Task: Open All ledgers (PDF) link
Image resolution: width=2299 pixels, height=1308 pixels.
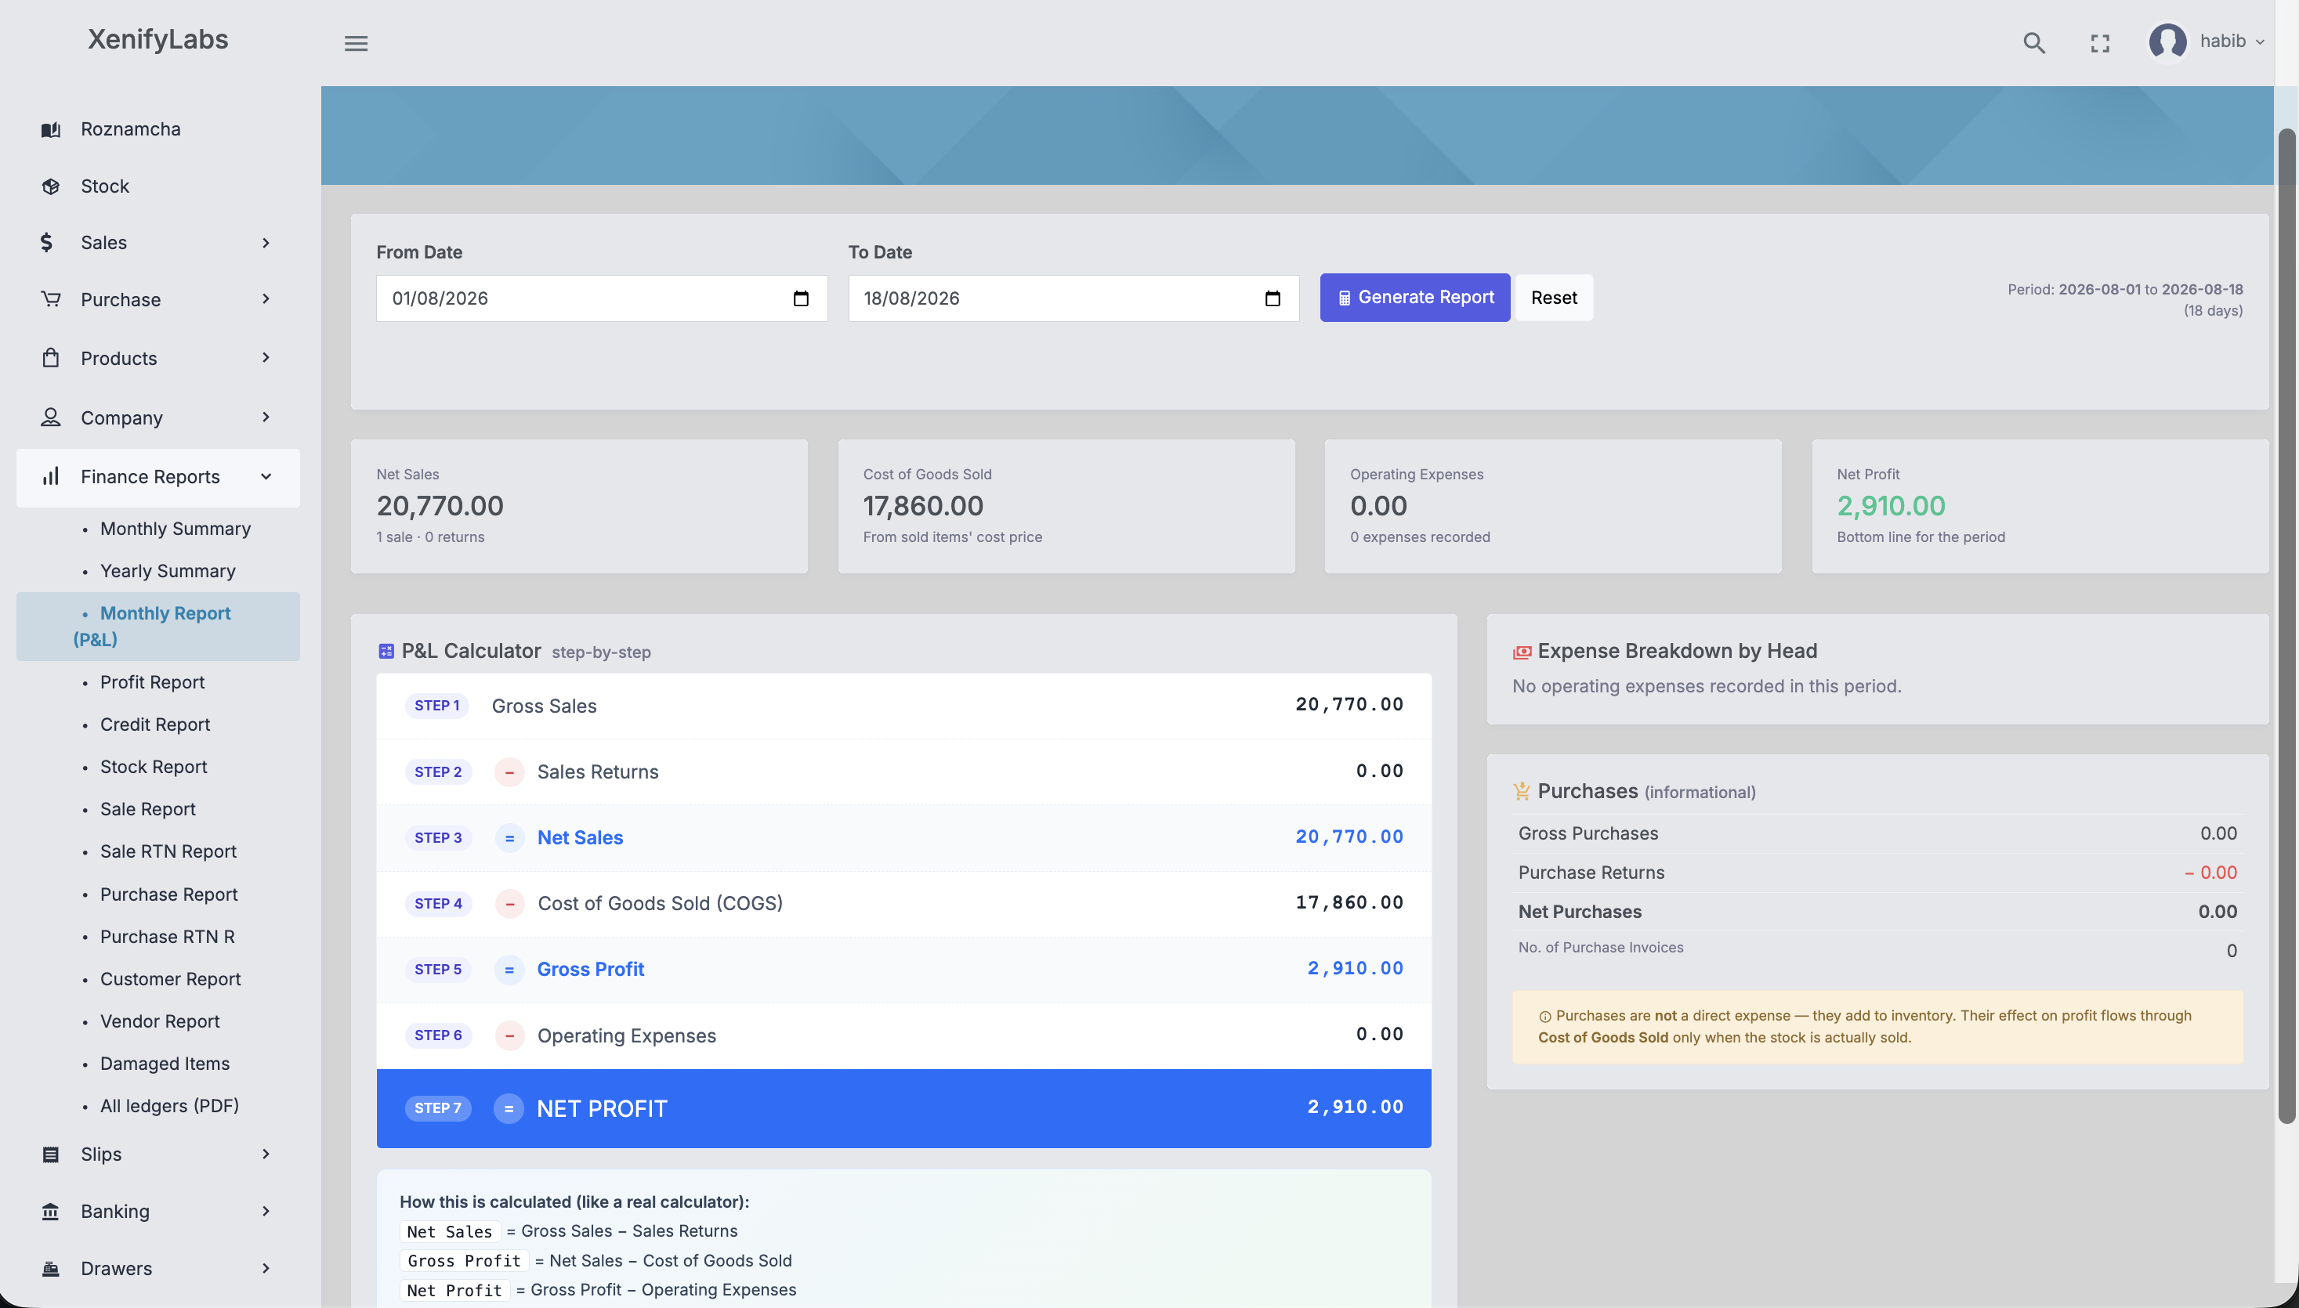Action: click(x=169, y=1105)
